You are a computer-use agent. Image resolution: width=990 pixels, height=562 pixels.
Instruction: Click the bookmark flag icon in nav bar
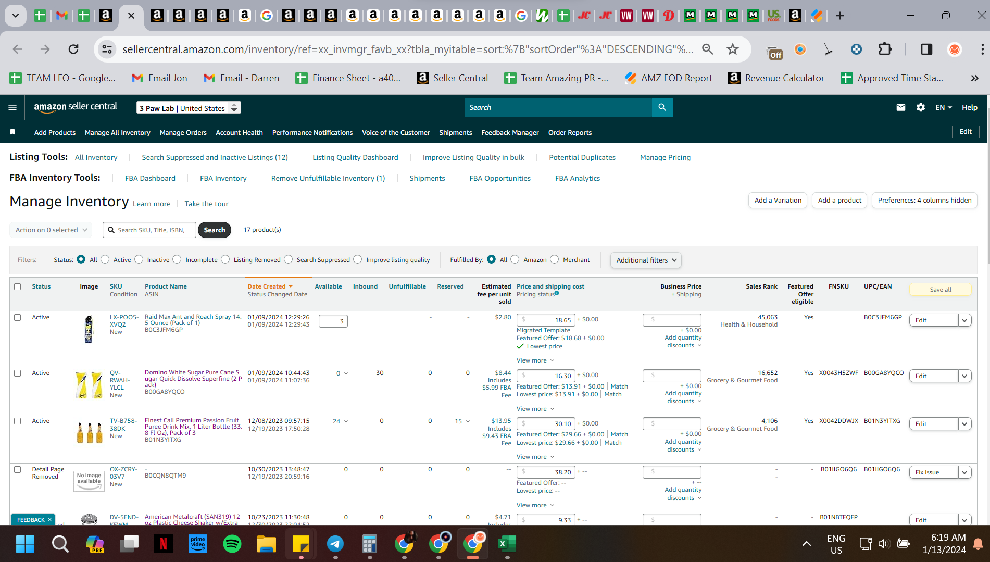(x=12, y=132)
